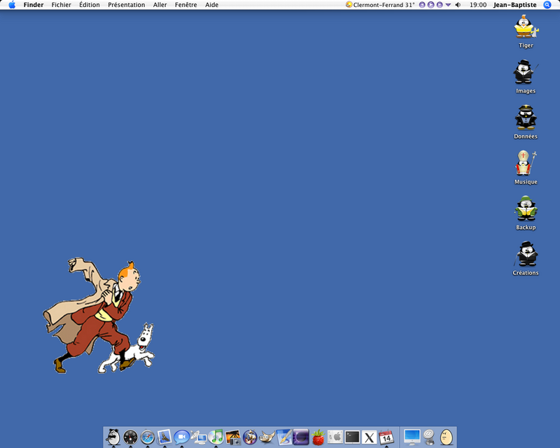Open the Fenêtre menu
560x448 pixels.
pyautogui.click(x=185, y=5)
